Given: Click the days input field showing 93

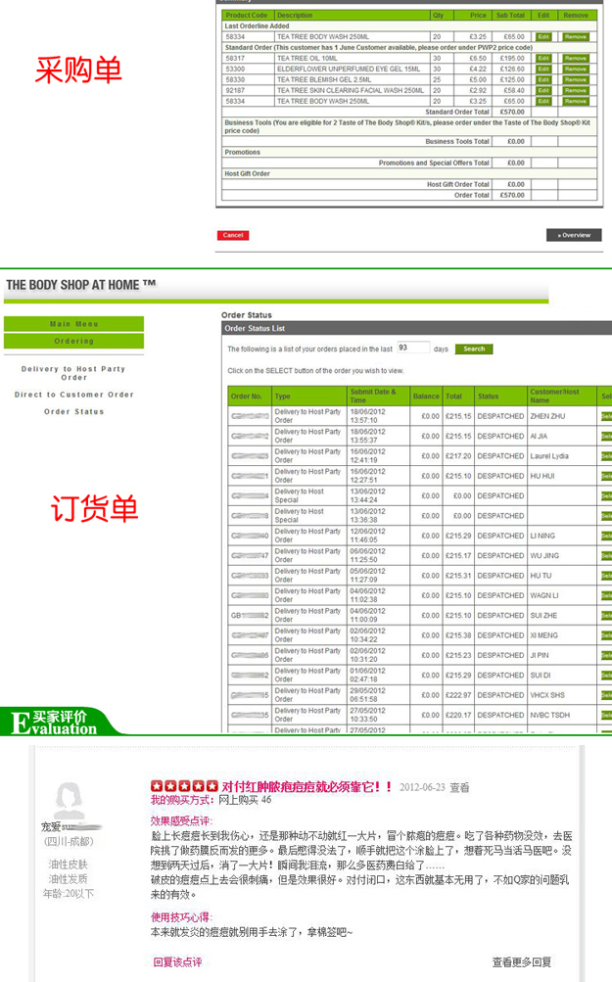Looking at the screenshot, I should (413, 348).
